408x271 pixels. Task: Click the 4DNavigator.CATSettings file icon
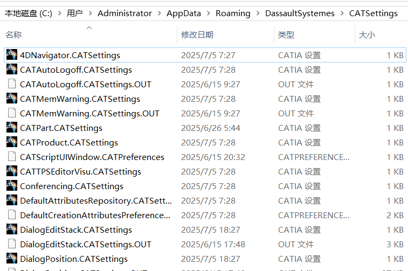11,55
